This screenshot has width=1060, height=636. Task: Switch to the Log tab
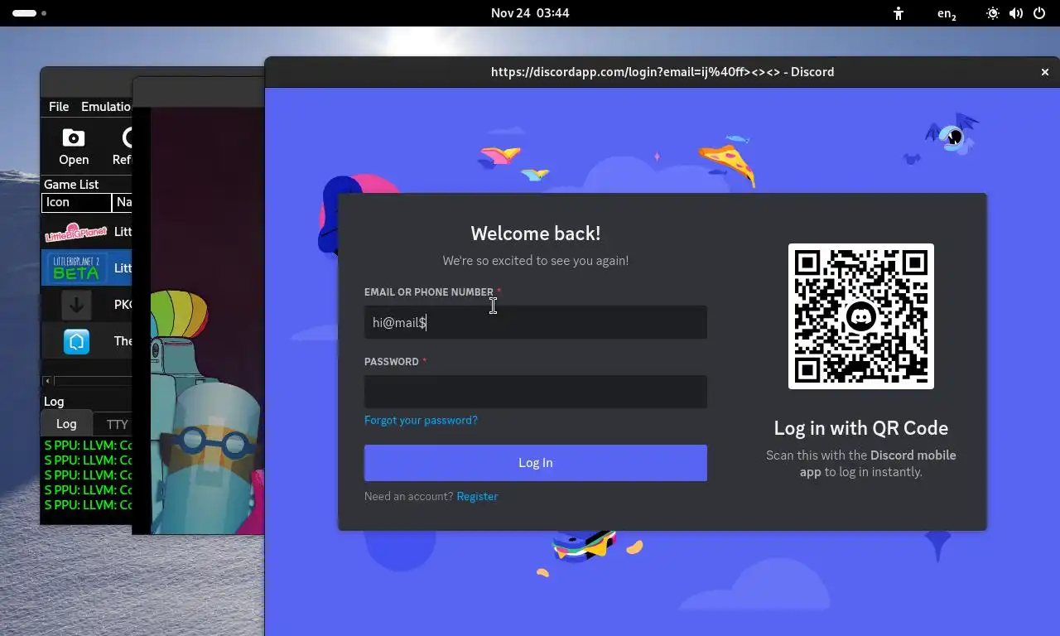pyautogui.click(x=66, y=423)
